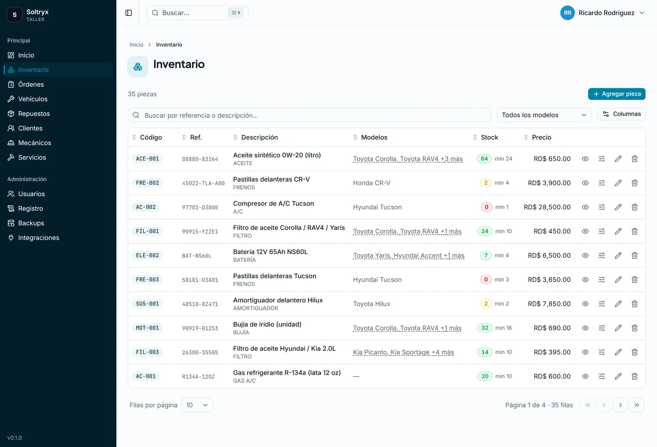The image size is (657, 447).
Task: Click Integraciones in the sidebar
Action: (58, 238)
